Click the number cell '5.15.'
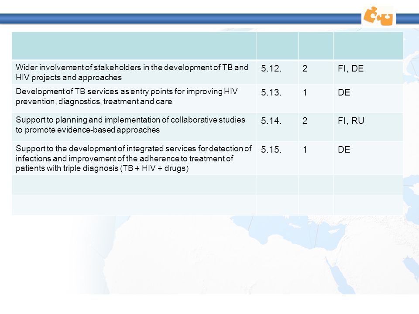419x314 pixels. (x=278, y=158)
